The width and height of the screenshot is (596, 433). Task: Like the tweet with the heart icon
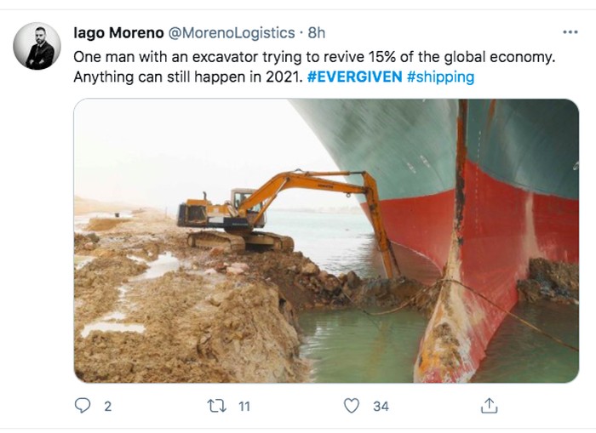tap(351, 406)
